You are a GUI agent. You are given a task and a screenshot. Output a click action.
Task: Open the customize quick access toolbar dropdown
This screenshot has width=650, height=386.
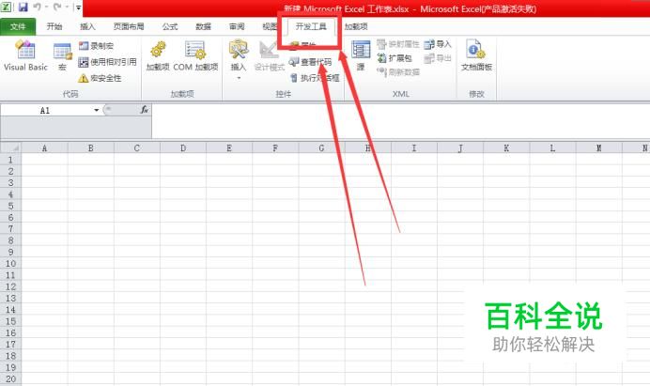78,8
